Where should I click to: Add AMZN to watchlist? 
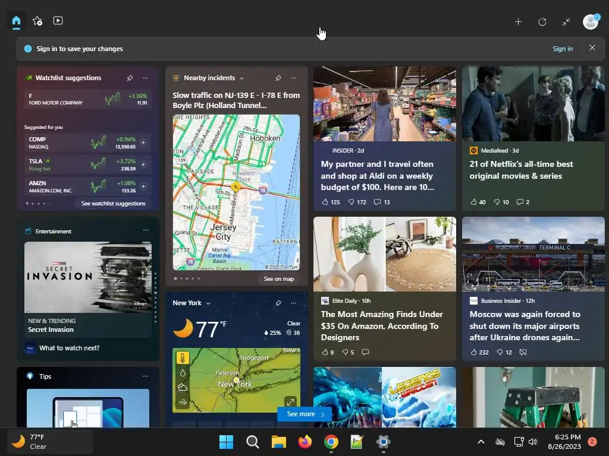pos(143,186)
